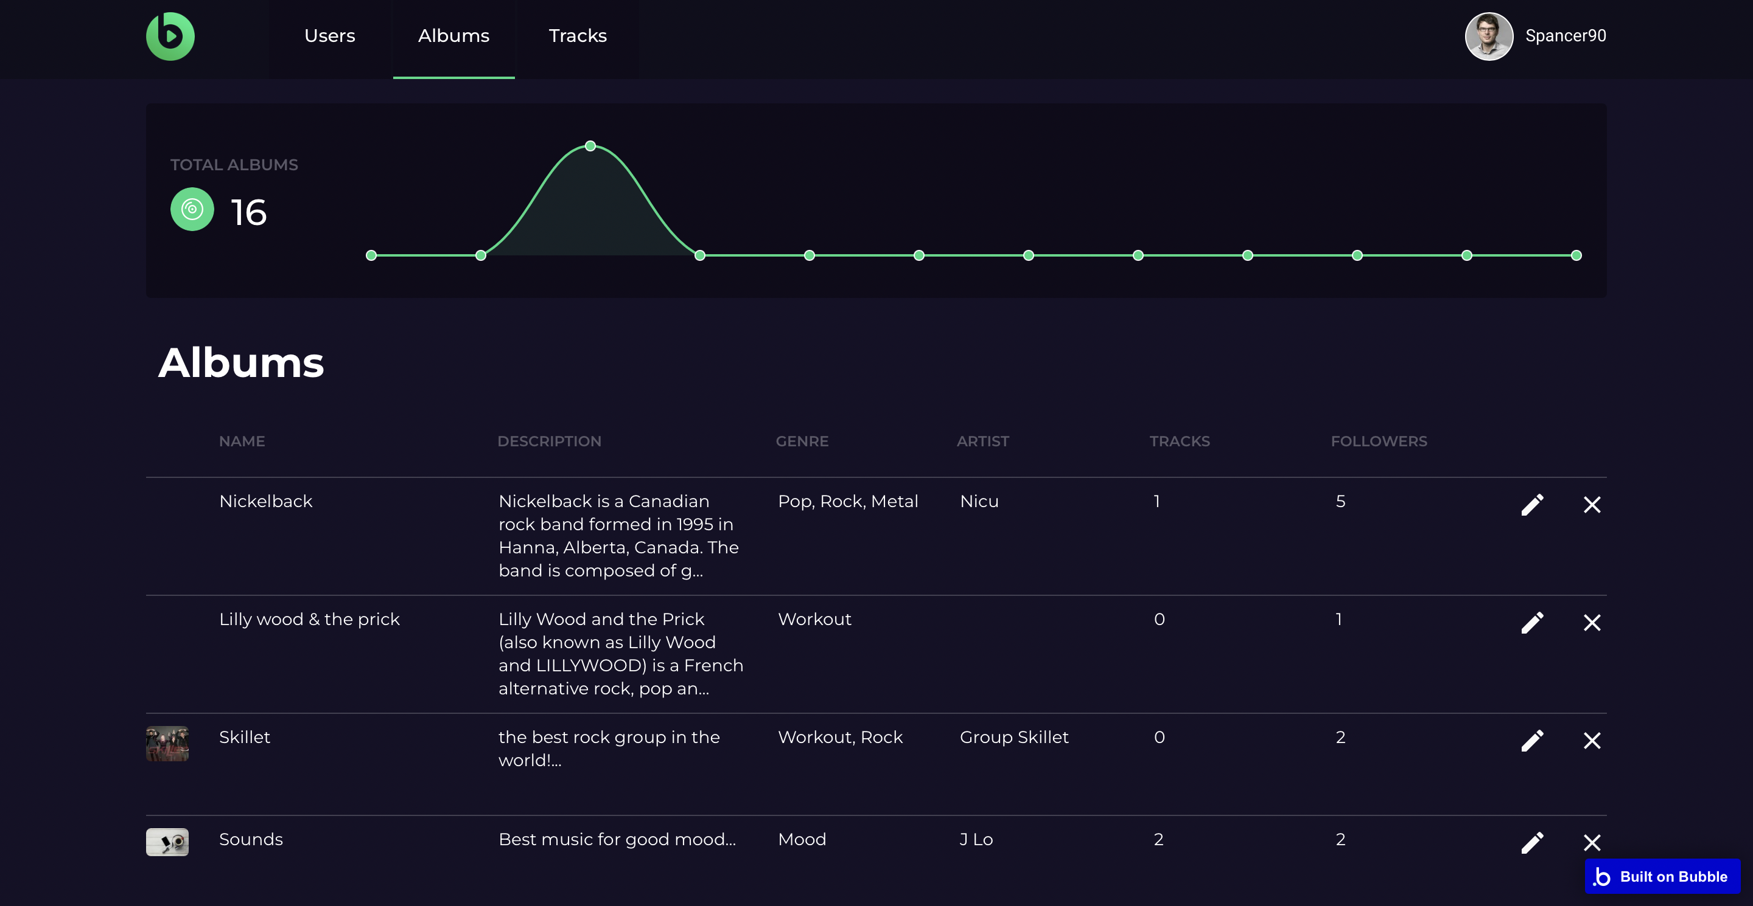Viewport: 1753px width, 906px height.
Task: Open the Built on Bubble badge
Action: 1662,876
